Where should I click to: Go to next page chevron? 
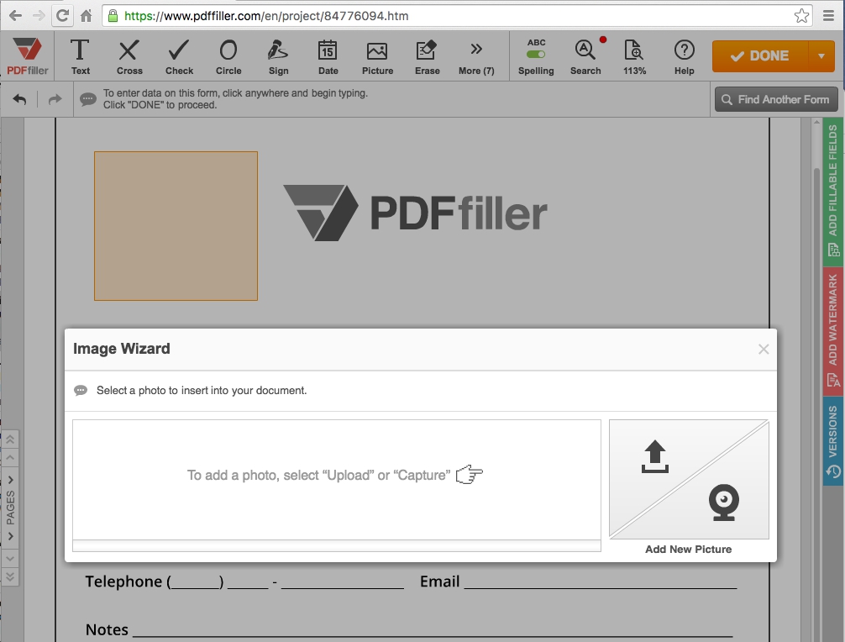[10, 558]
